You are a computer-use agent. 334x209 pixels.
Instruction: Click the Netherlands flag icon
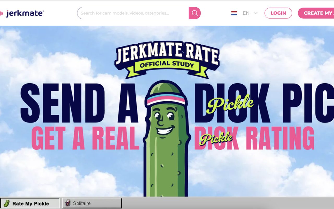coord(234,13)
